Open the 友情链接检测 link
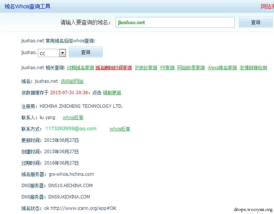Screen dimensions: 274x214 tap(253, 68)
